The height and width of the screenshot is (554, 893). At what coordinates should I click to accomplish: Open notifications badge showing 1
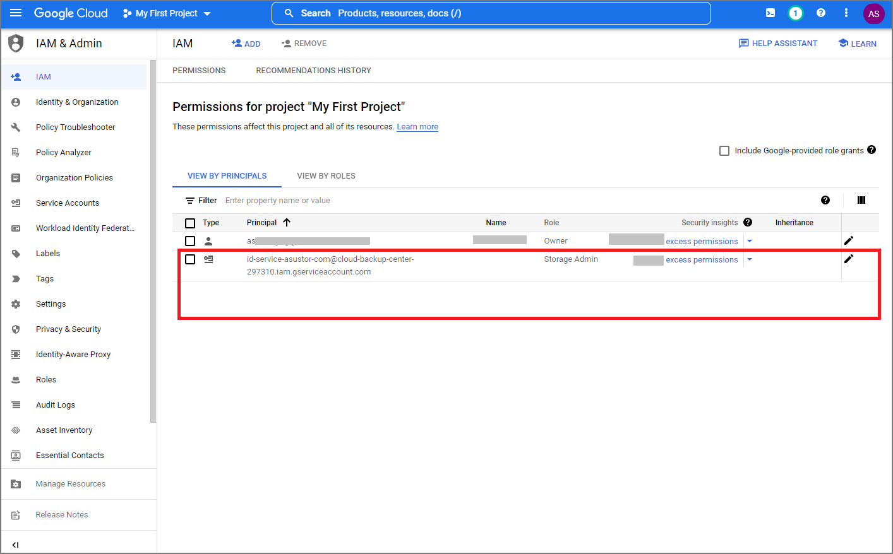click(x=796, y=13)
